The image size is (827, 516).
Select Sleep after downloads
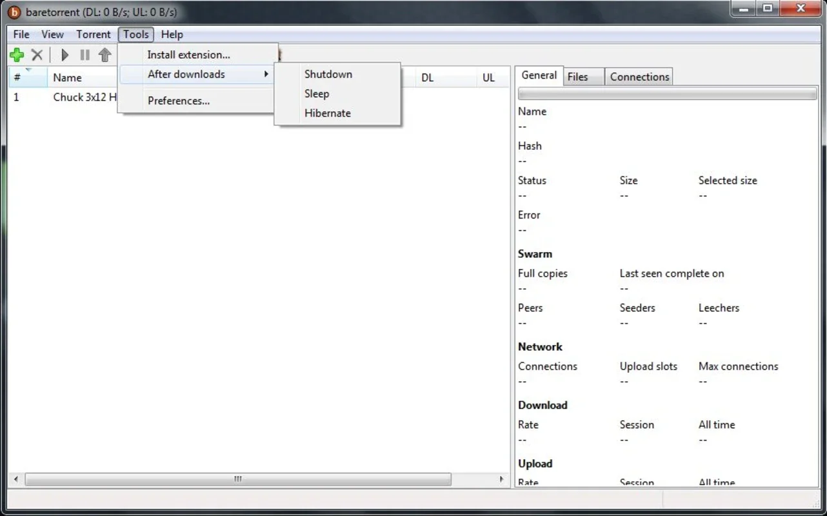(x=337, y=94)
